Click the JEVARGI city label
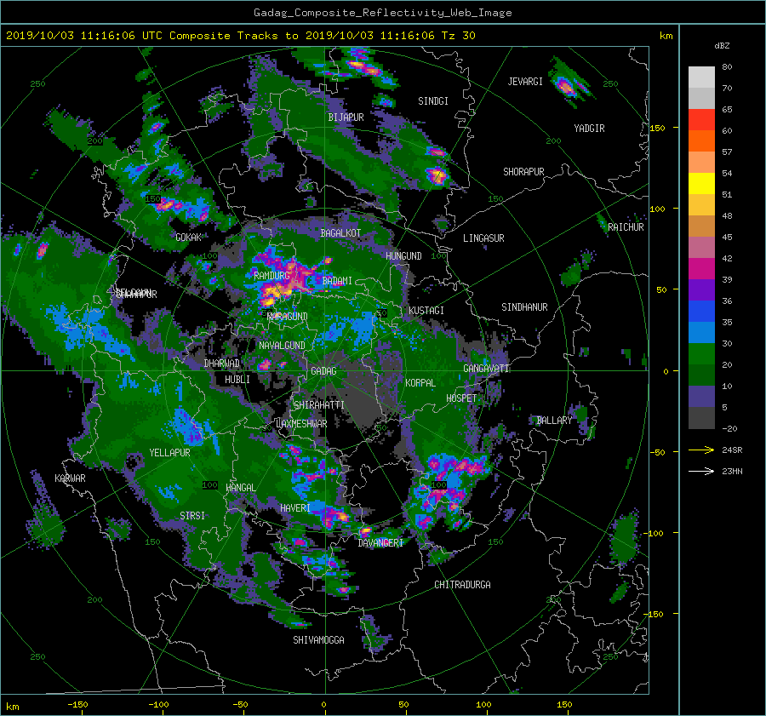766x716 pixels. click(525, 82)
